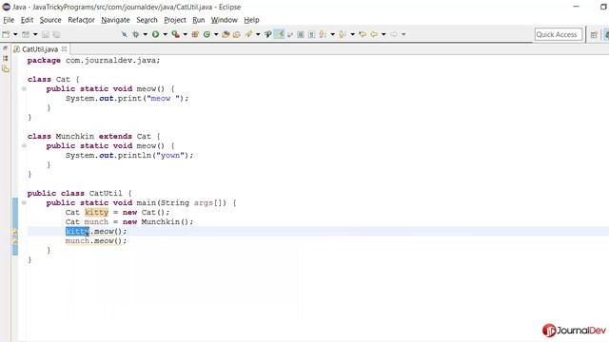Open the Debug configurations dropdown arrow

pos(146,34)
